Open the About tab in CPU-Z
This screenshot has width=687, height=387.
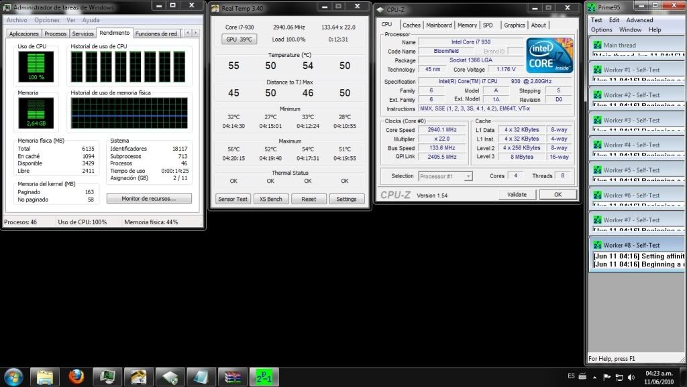tap(539, 25)
